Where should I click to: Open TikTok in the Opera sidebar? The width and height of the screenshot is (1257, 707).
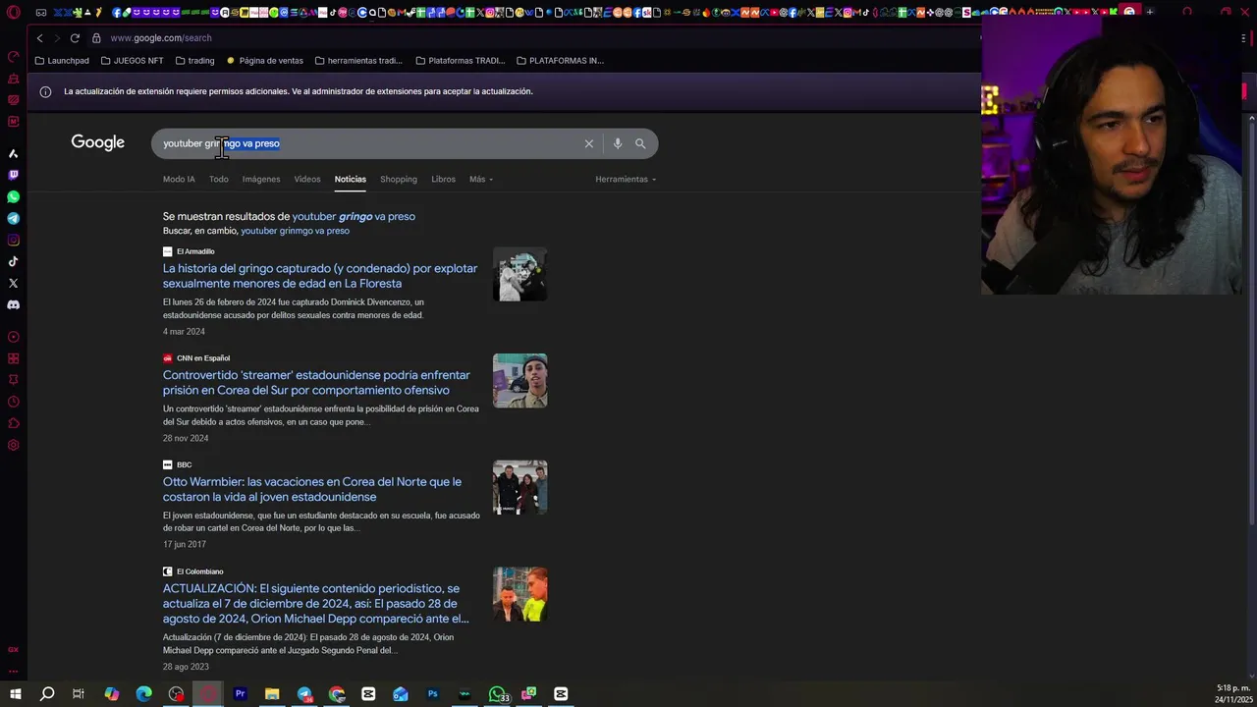coord(13,261)
